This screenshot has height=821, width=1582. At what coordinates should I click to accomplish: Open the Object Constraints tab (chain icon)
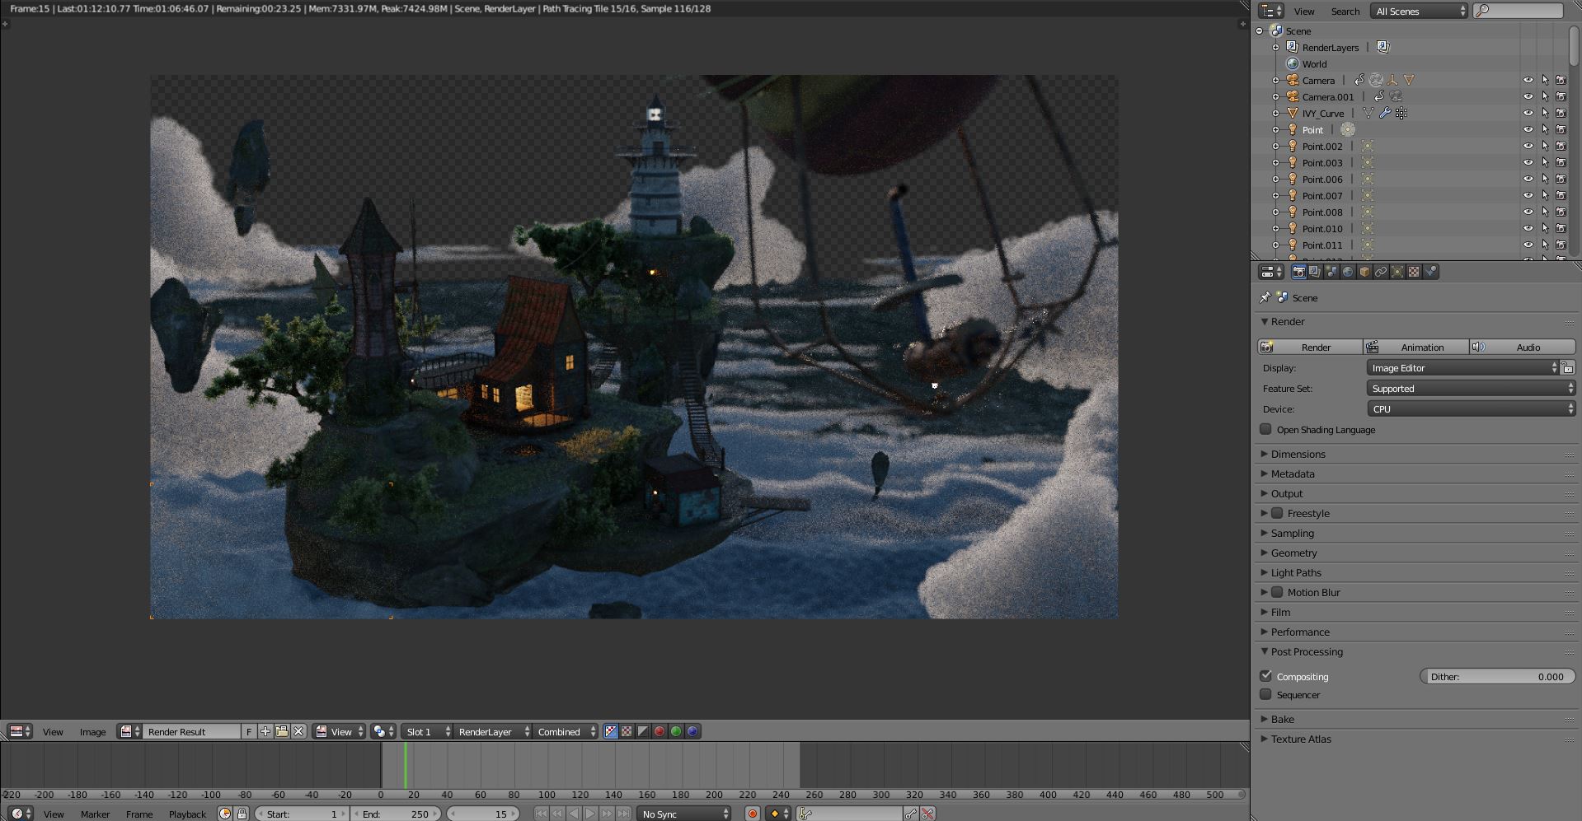coord(1382,272)
